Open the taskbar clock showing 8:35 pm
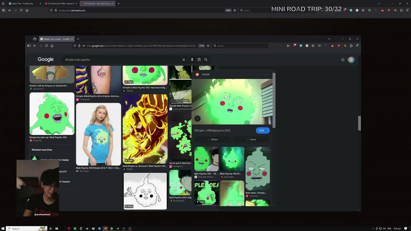This screenshot has width=411, height=231. pyautogui.click(x=397, y=229)
